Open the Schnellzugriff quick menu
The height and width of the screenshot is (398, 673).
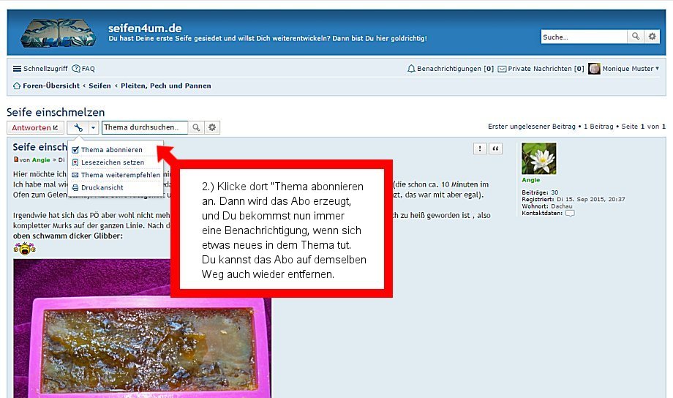(40, 69)
